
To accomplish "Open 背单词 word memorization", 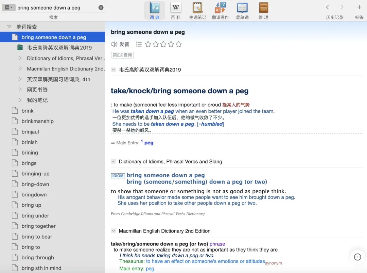I will click(242, 11).
